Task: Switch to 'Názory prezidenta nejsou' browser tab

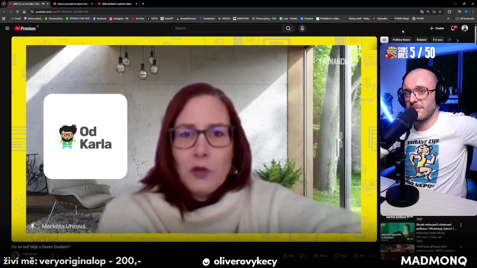Action: 73,4
